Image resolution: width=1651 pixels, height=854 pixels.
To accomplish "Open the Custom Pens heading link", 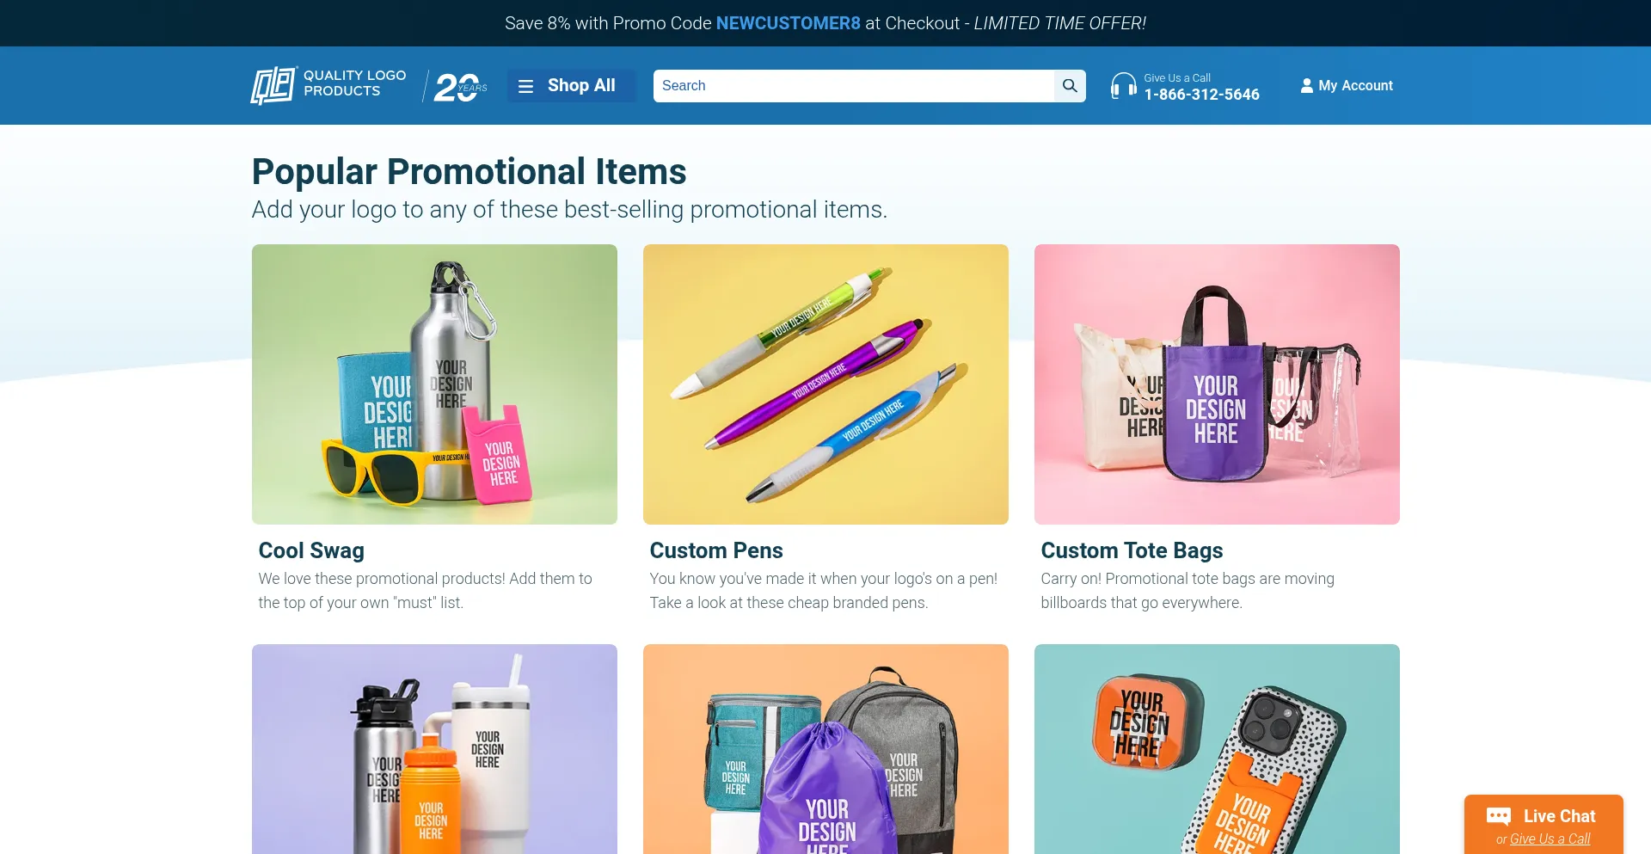I will pyautogui.click(x=716, y=550).
